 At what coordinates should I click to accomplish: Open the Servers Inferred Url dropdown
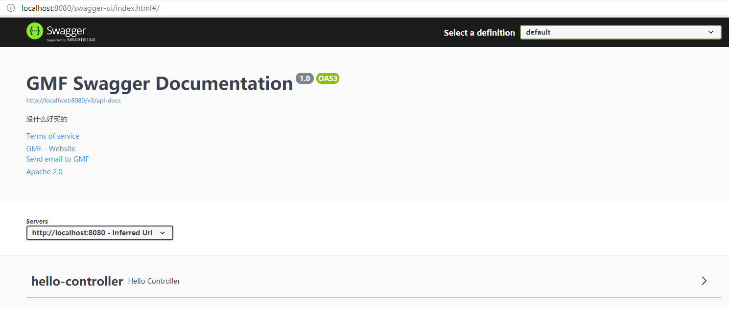99,233
